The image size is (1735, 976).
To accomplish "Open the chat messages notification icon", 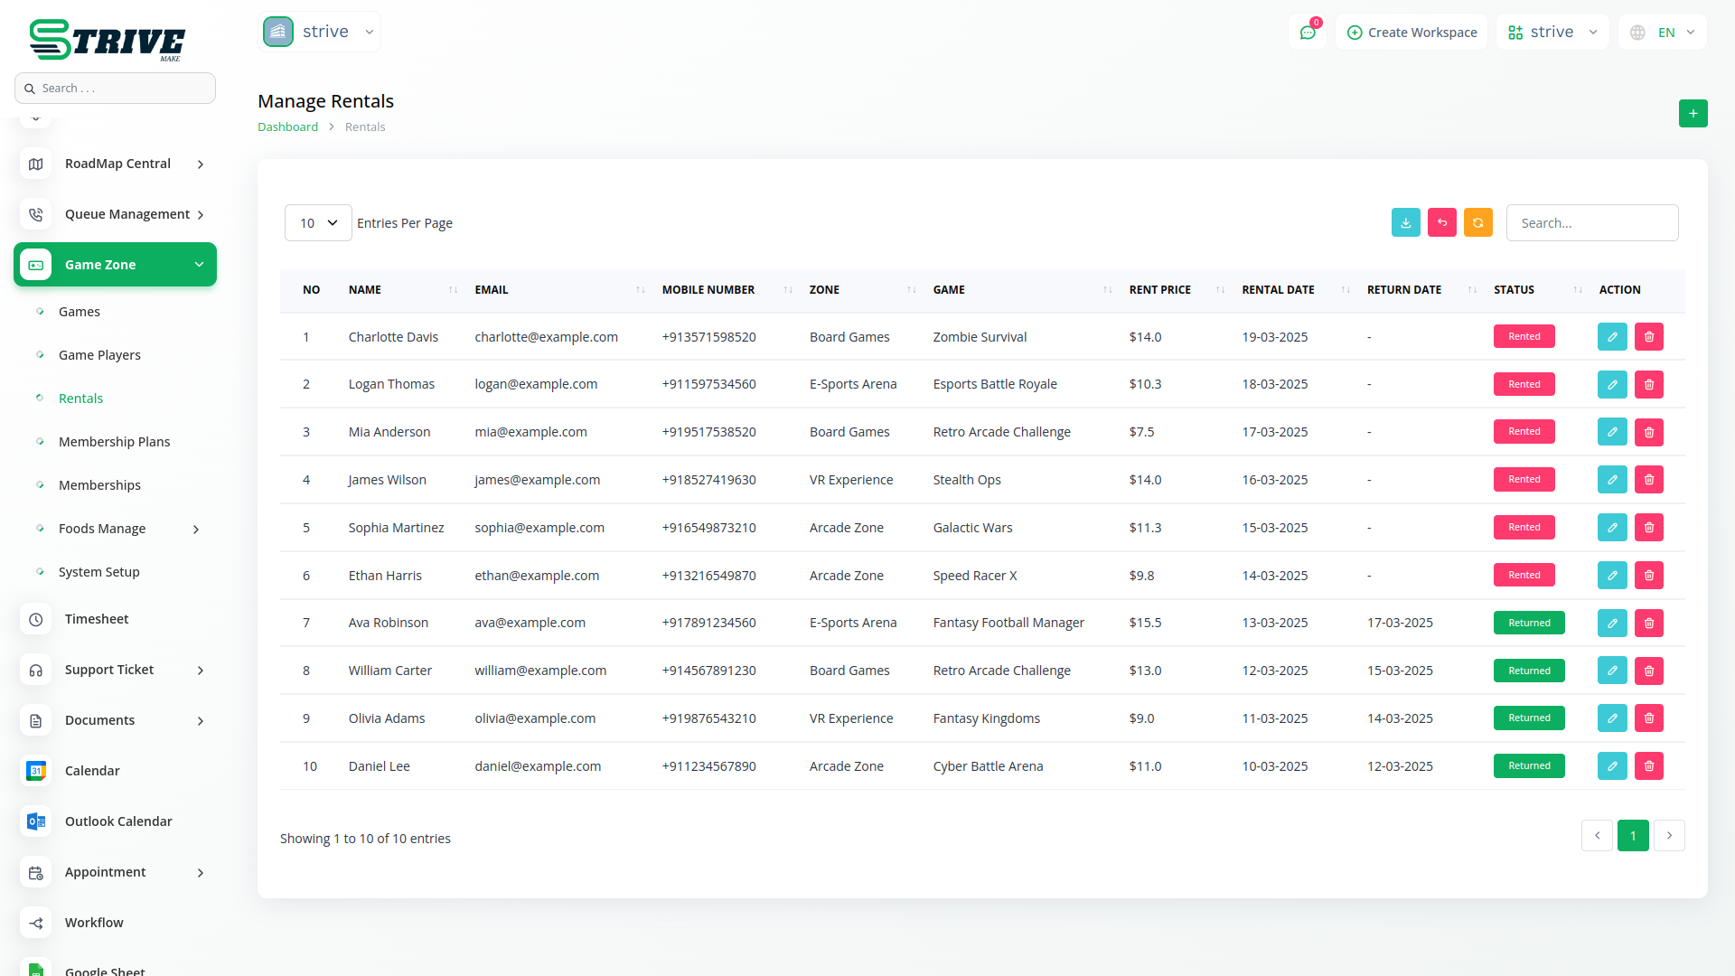I will (x=1307, y=33).
